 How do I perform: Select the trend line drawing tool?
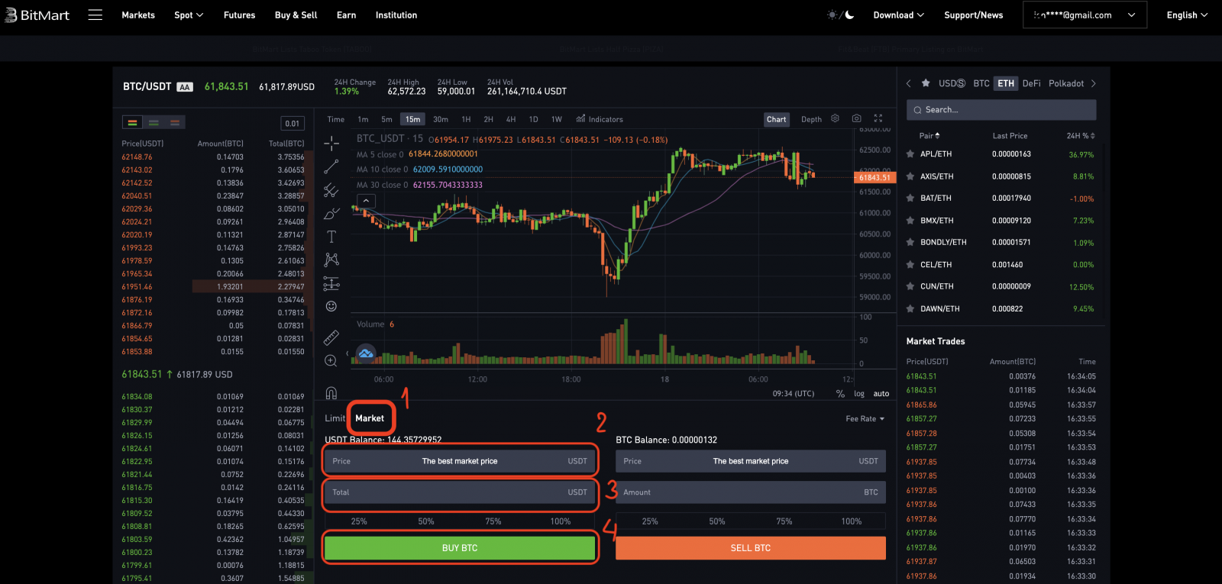point(331,166)
